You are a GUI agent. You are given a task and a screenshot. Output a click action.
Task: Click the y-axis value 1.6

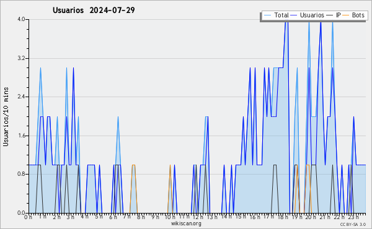tap(21, 136)
